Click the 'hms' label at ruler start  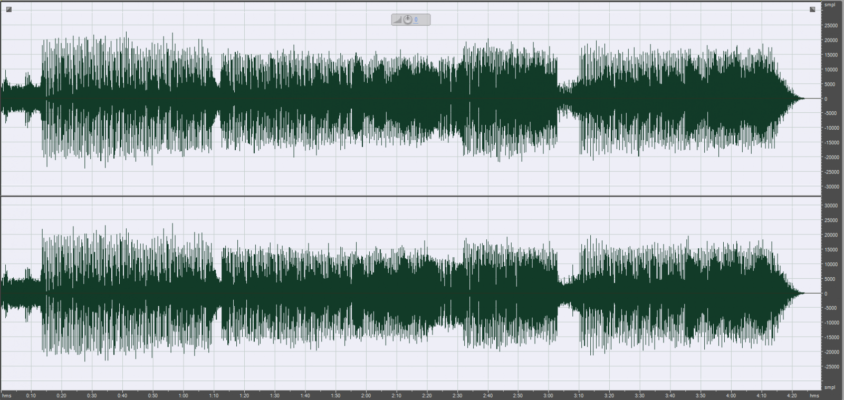pos(7,395)
